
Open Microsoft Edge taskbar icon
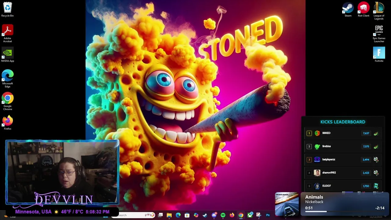(x=178, y=215)
